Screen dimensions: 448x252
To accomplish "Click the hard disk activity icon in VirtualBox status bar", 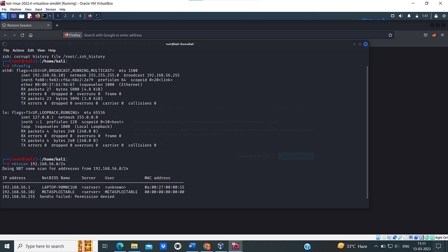I will coord(378,237).
